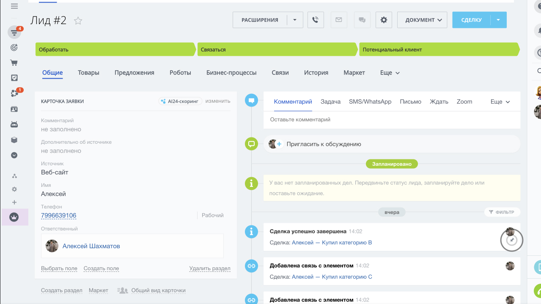Click the chat bubbles icon in header

click(x=362, y=20)
